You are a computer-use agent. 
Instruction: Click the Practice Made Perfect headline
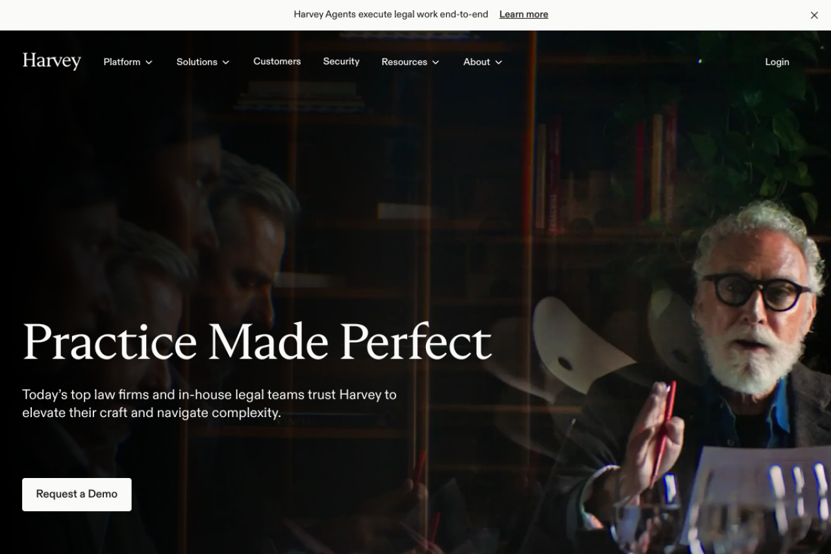257,342
